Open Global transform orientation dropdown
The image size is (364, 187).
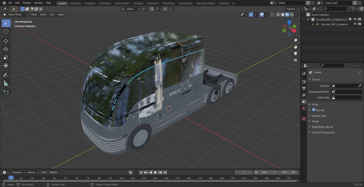coord(131,9)
